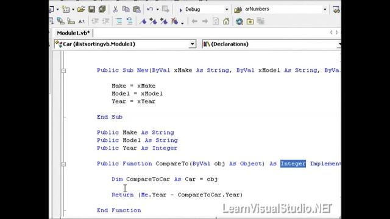
Task: Open the Undo history dropdown arrow
Action: (157, 10)
